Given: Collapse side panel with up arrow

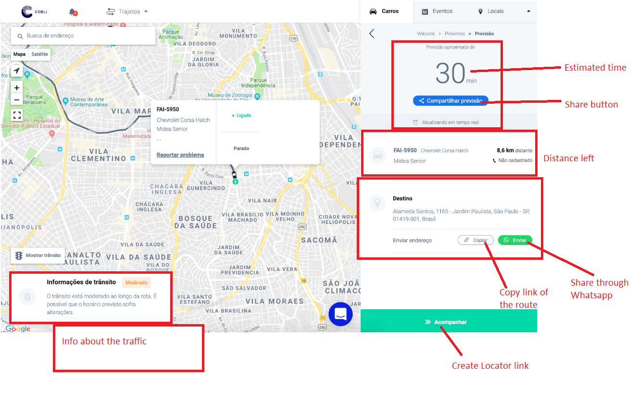Looking at the screenshot, I should point(528,11).
